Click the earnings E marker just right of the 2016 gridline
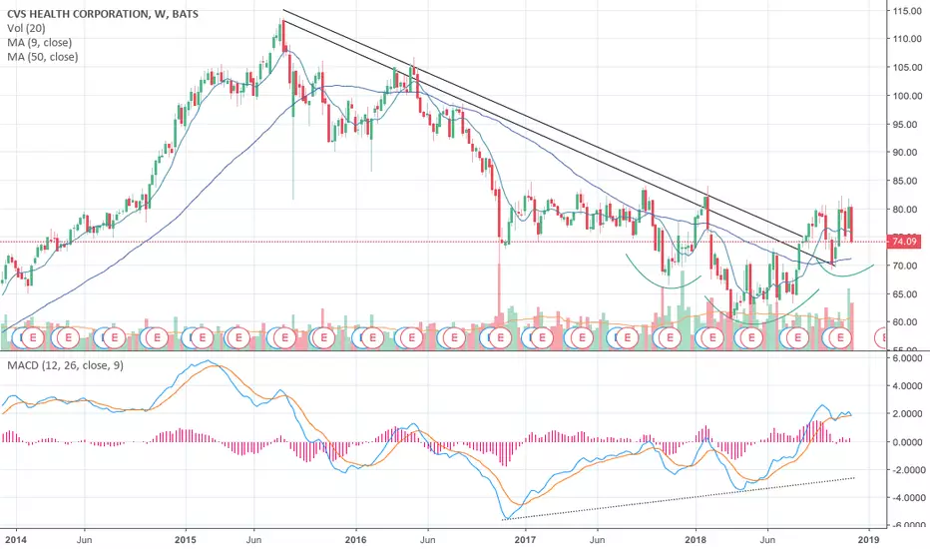 (372, 337)
